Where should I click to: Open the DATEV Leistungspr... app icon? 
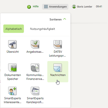coord(58,45)
